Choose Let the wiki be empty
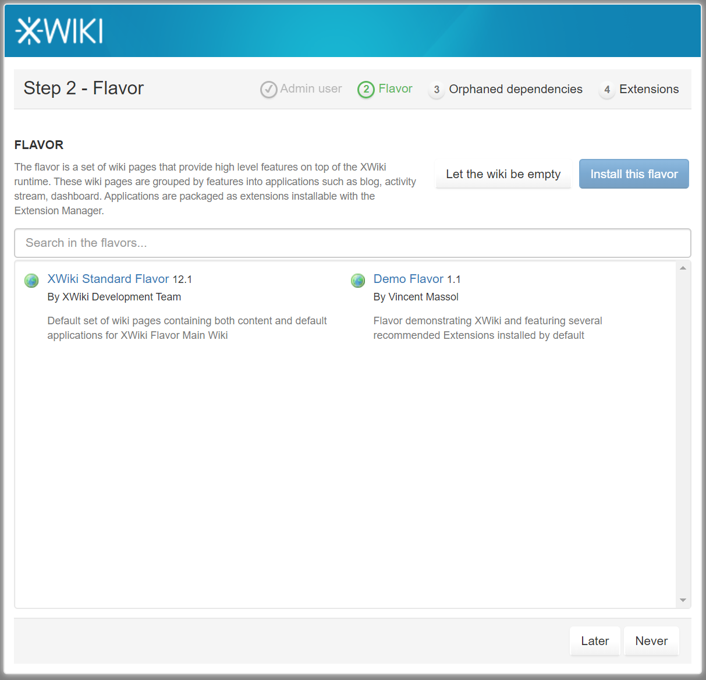Image resolution: width=706 pixels, height=680 pixels. point(503,174)
